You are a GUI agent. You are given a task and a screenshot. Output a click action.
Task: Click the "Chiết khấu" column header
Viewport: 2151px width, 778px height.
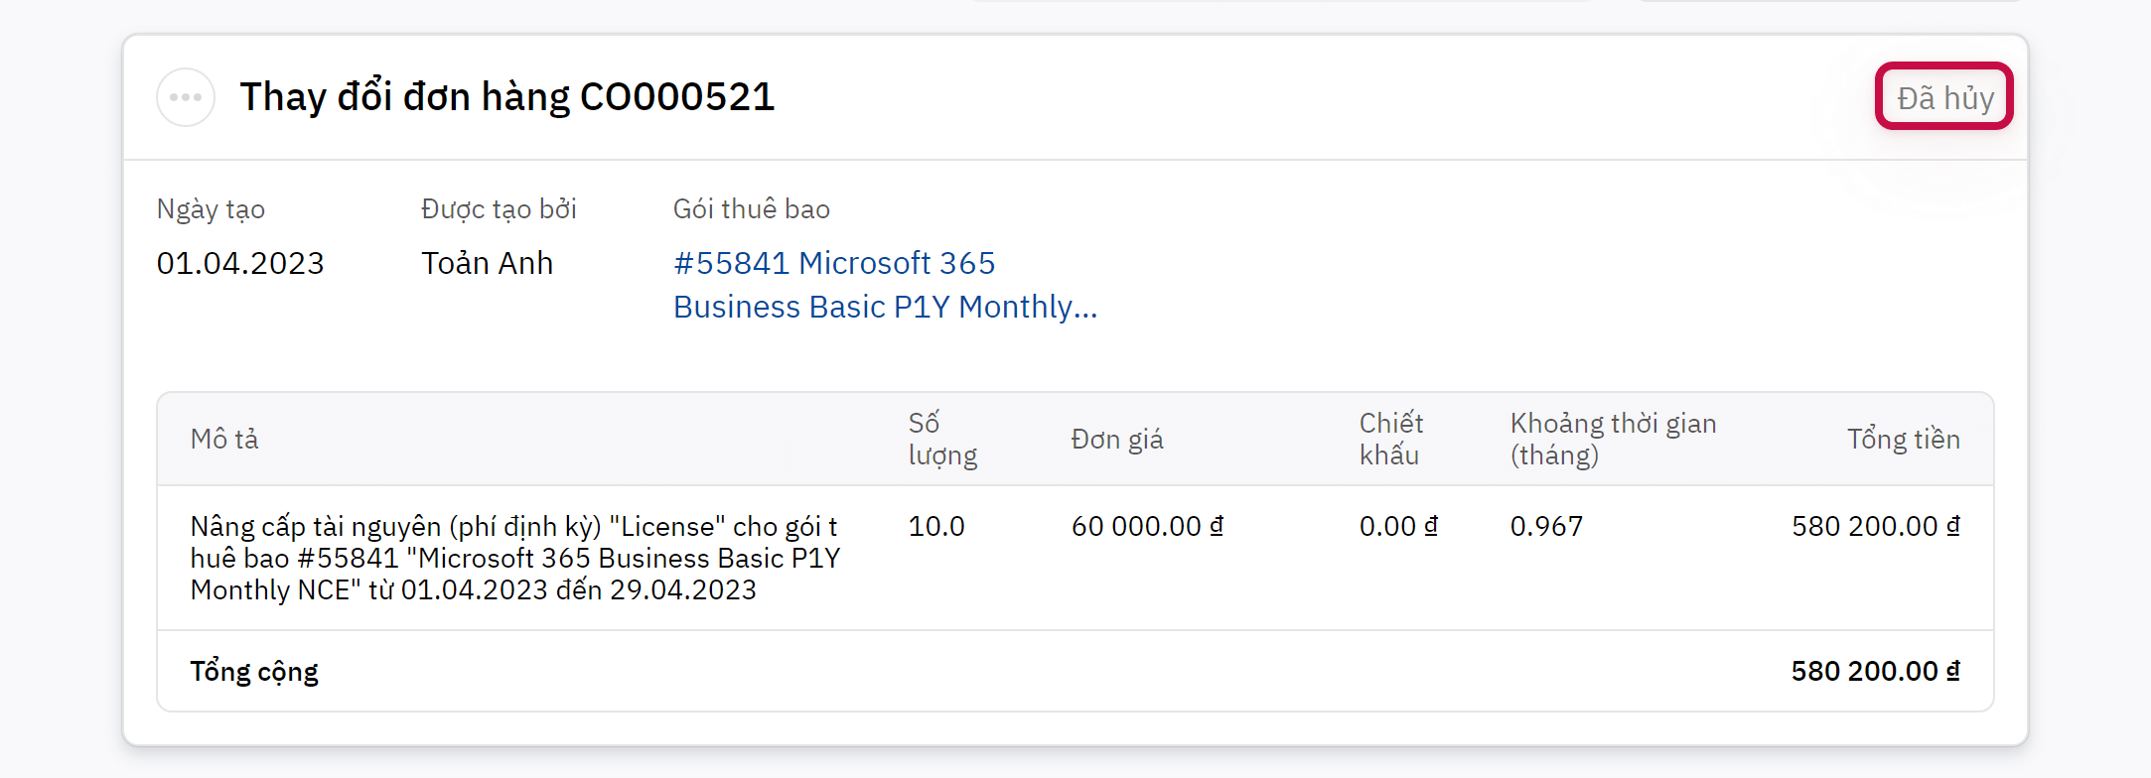click(x=1390, y=439)
